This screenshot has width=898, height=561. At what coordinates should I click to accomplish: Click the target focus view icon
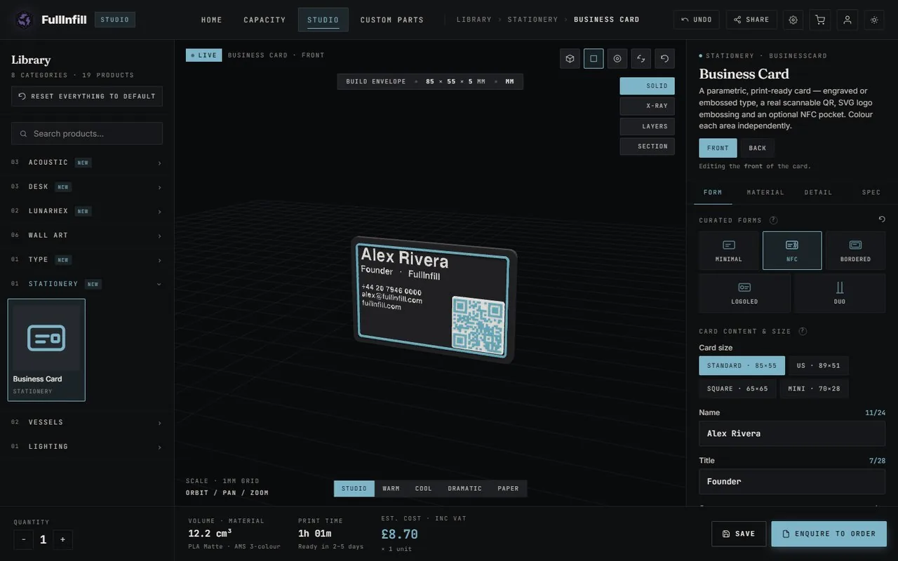click(617, 58)
